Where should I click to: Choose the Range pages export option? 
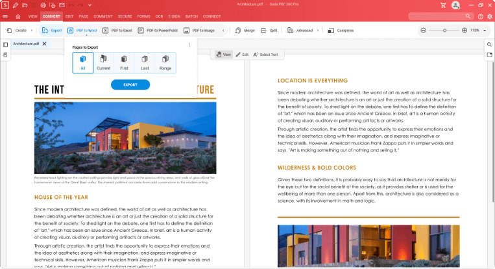(165, 62)
